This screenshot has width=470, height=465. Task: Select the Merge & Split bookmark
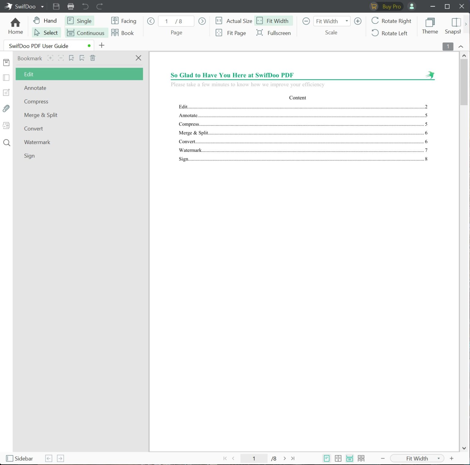79,115
